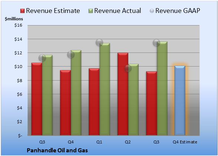Click the "$2" y-axis value
Viewport: 218px width, 156px height.
[20, 122]
